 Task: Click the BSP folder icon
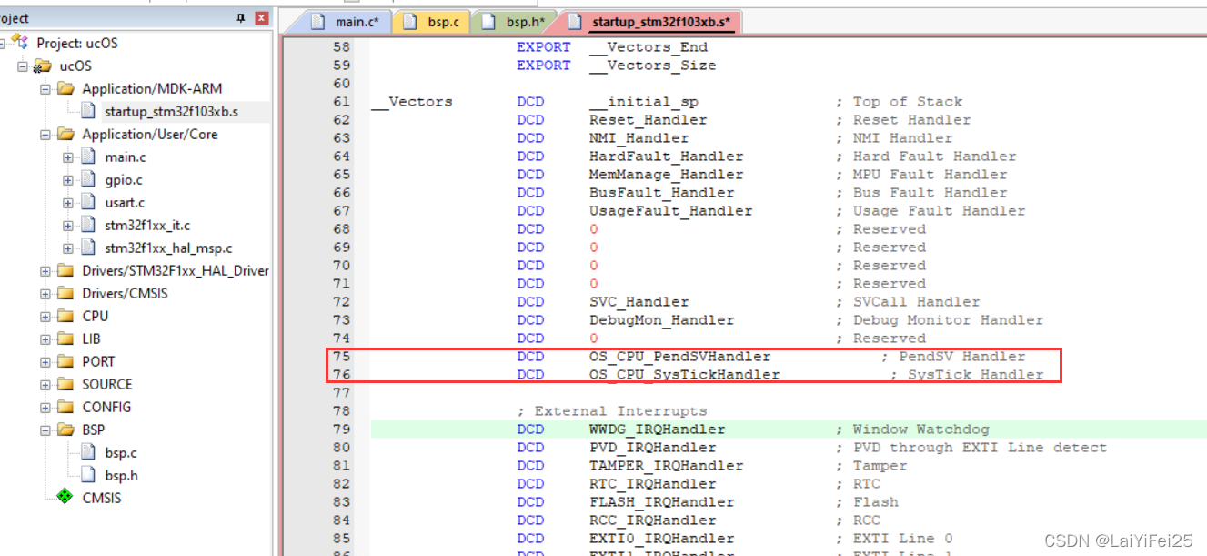pyautogui.click(x=65, y=430)
